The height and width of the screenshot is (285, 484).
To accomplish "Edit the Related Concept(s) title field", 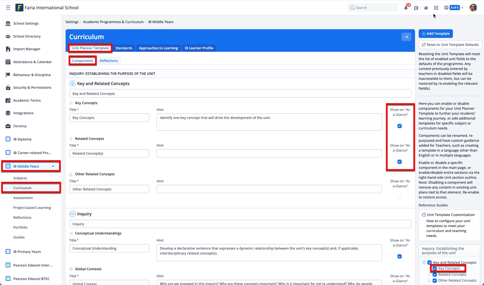I will tap(109, 153).
